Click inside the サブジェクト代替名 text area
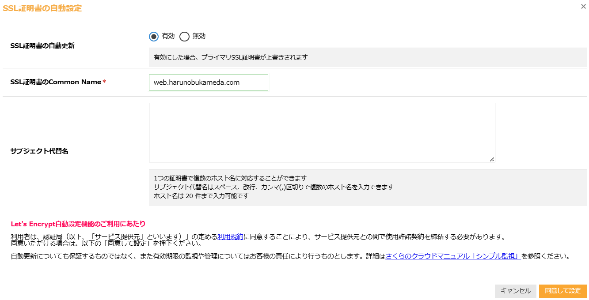Viewport: 589px width, 300px height. click(x=322, y=132)
